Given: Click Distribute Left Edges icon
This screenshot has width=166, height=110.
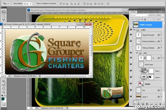Looking at the screenshot, I should tap(95, 4).
